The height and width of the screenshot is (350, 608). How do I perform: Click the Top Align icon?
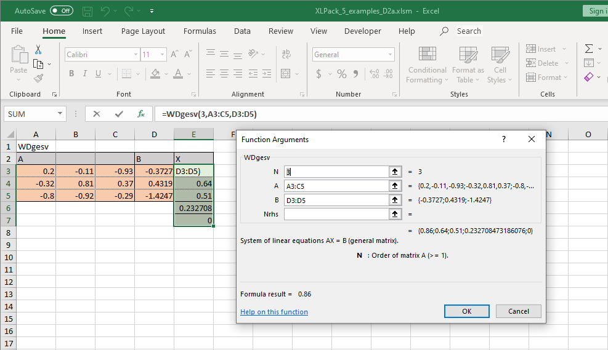(211, 53)
